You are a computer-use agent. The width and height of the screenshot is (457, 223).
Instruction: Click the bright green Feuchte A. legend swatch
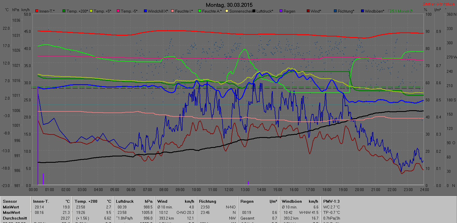200,11
